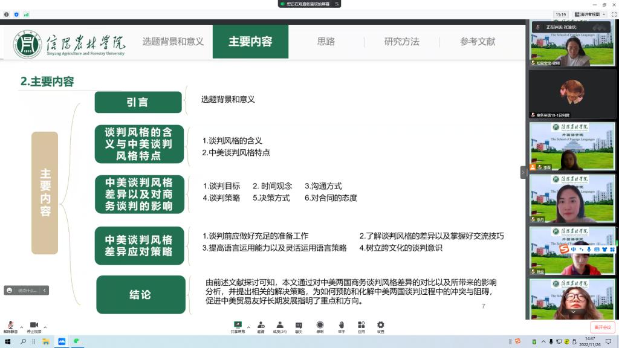619x348 pixels.
Task: Raise hand using the 举手 icon
Action: pos(342,325)
